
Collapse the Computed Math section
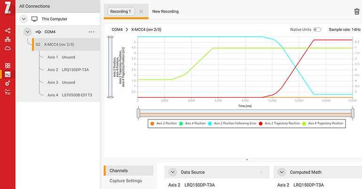pos(281,173)
